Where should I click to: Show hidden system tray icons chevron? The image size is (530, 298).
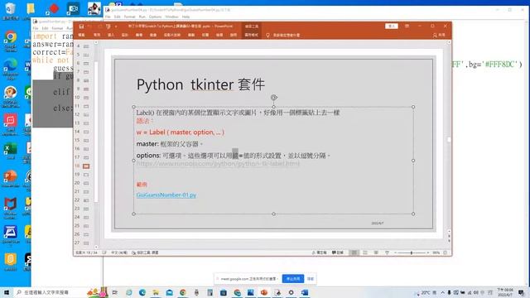pyautogui.click(x=442, y=292)
